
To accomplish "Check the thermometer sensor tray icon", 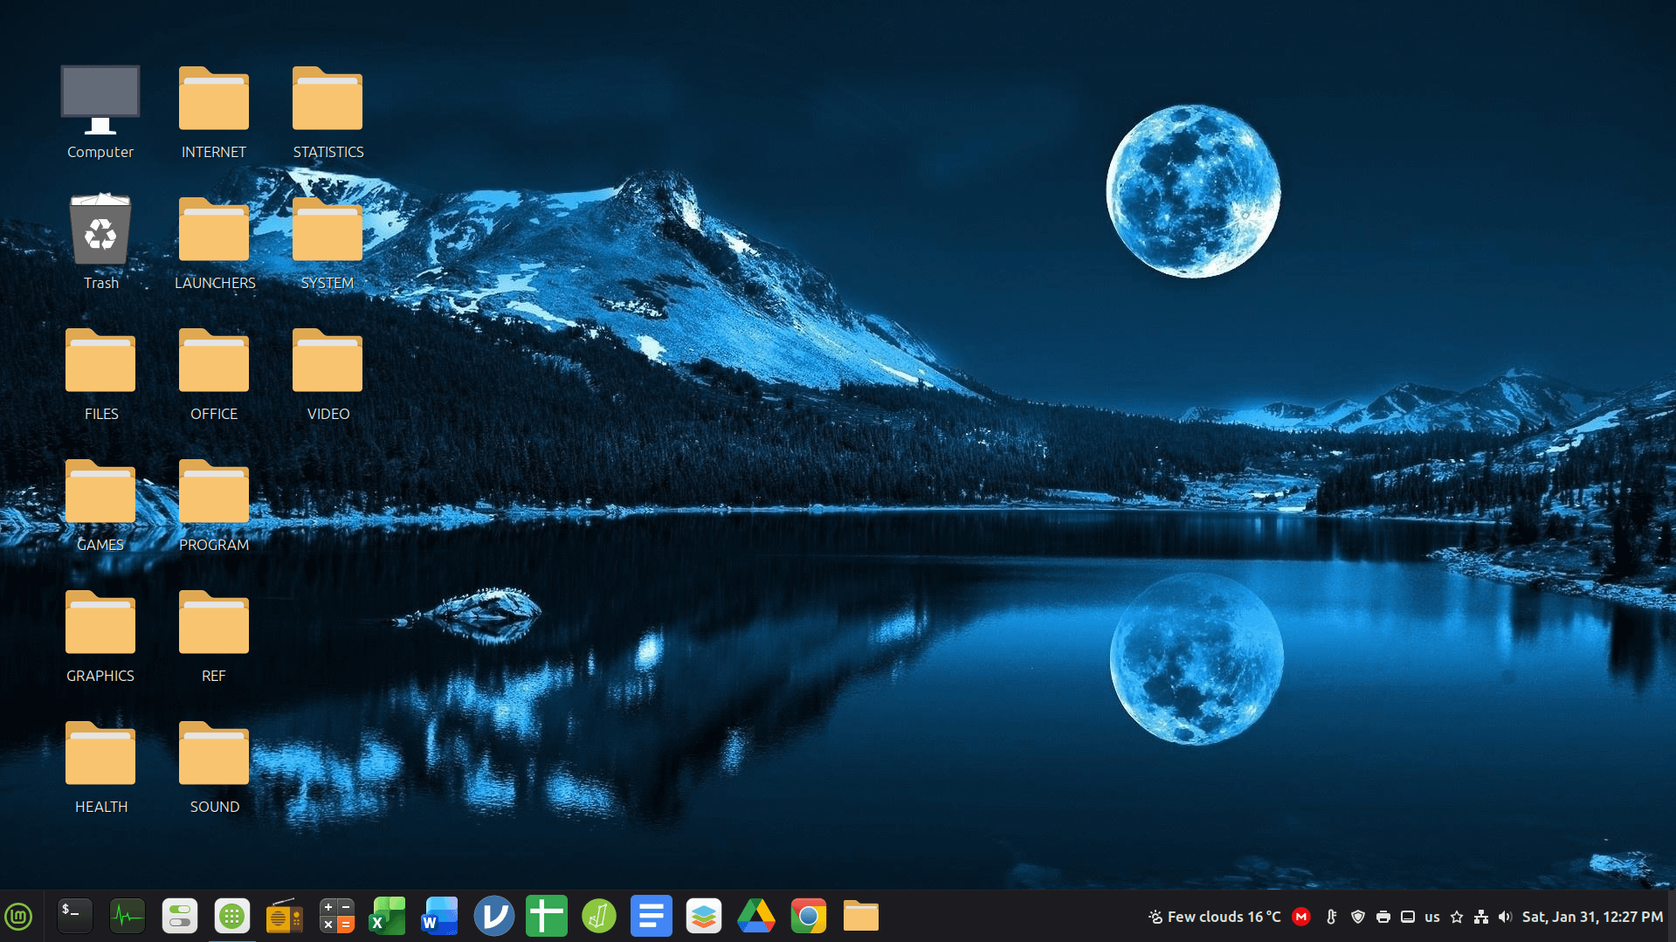I will pos(1330,916).
